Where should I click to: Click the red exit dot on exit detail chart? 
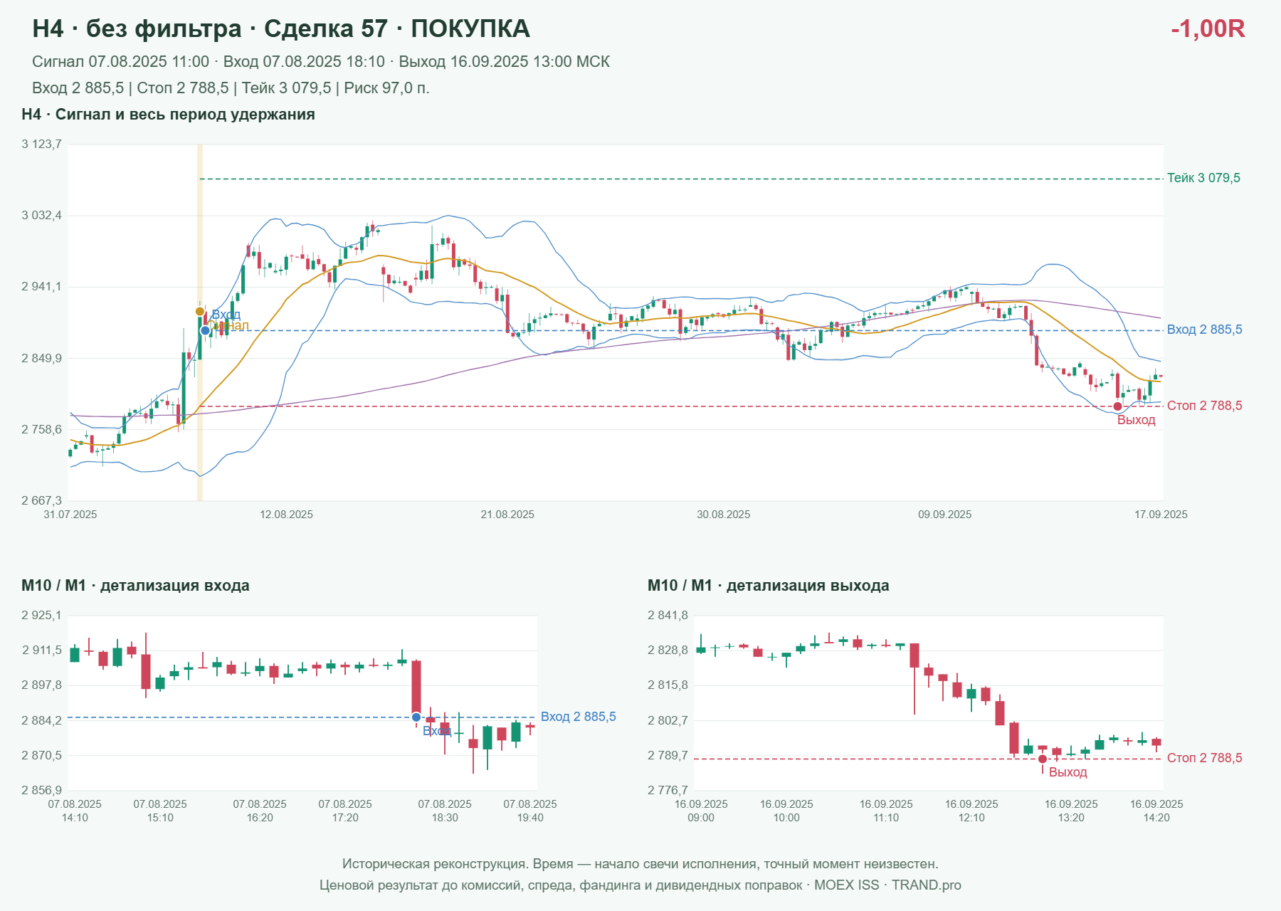point(1043,759)
